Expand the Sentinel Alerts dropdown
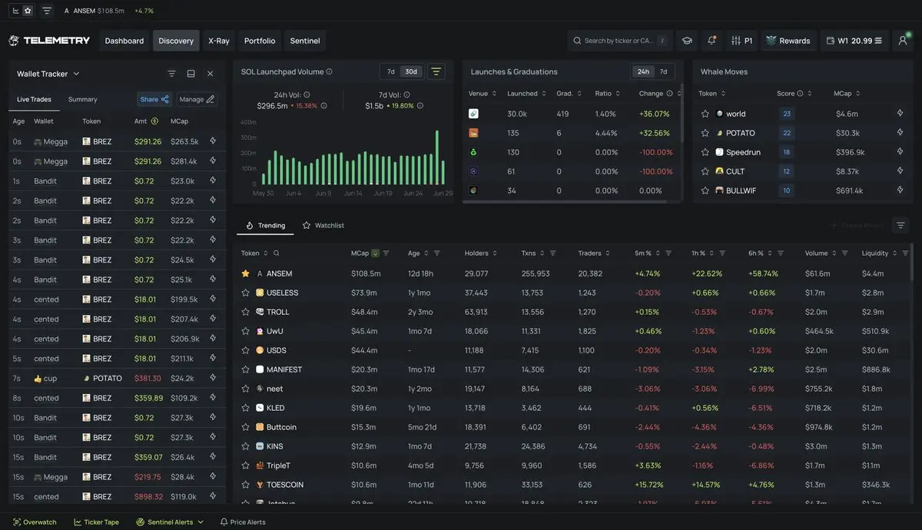This screenshot has width=922, height=530. click(201, 522)
